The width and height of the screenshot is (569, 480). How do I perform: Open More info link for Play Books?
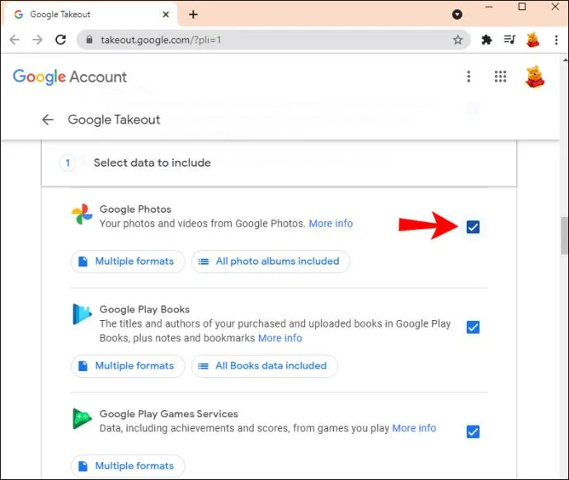[280, 338]
